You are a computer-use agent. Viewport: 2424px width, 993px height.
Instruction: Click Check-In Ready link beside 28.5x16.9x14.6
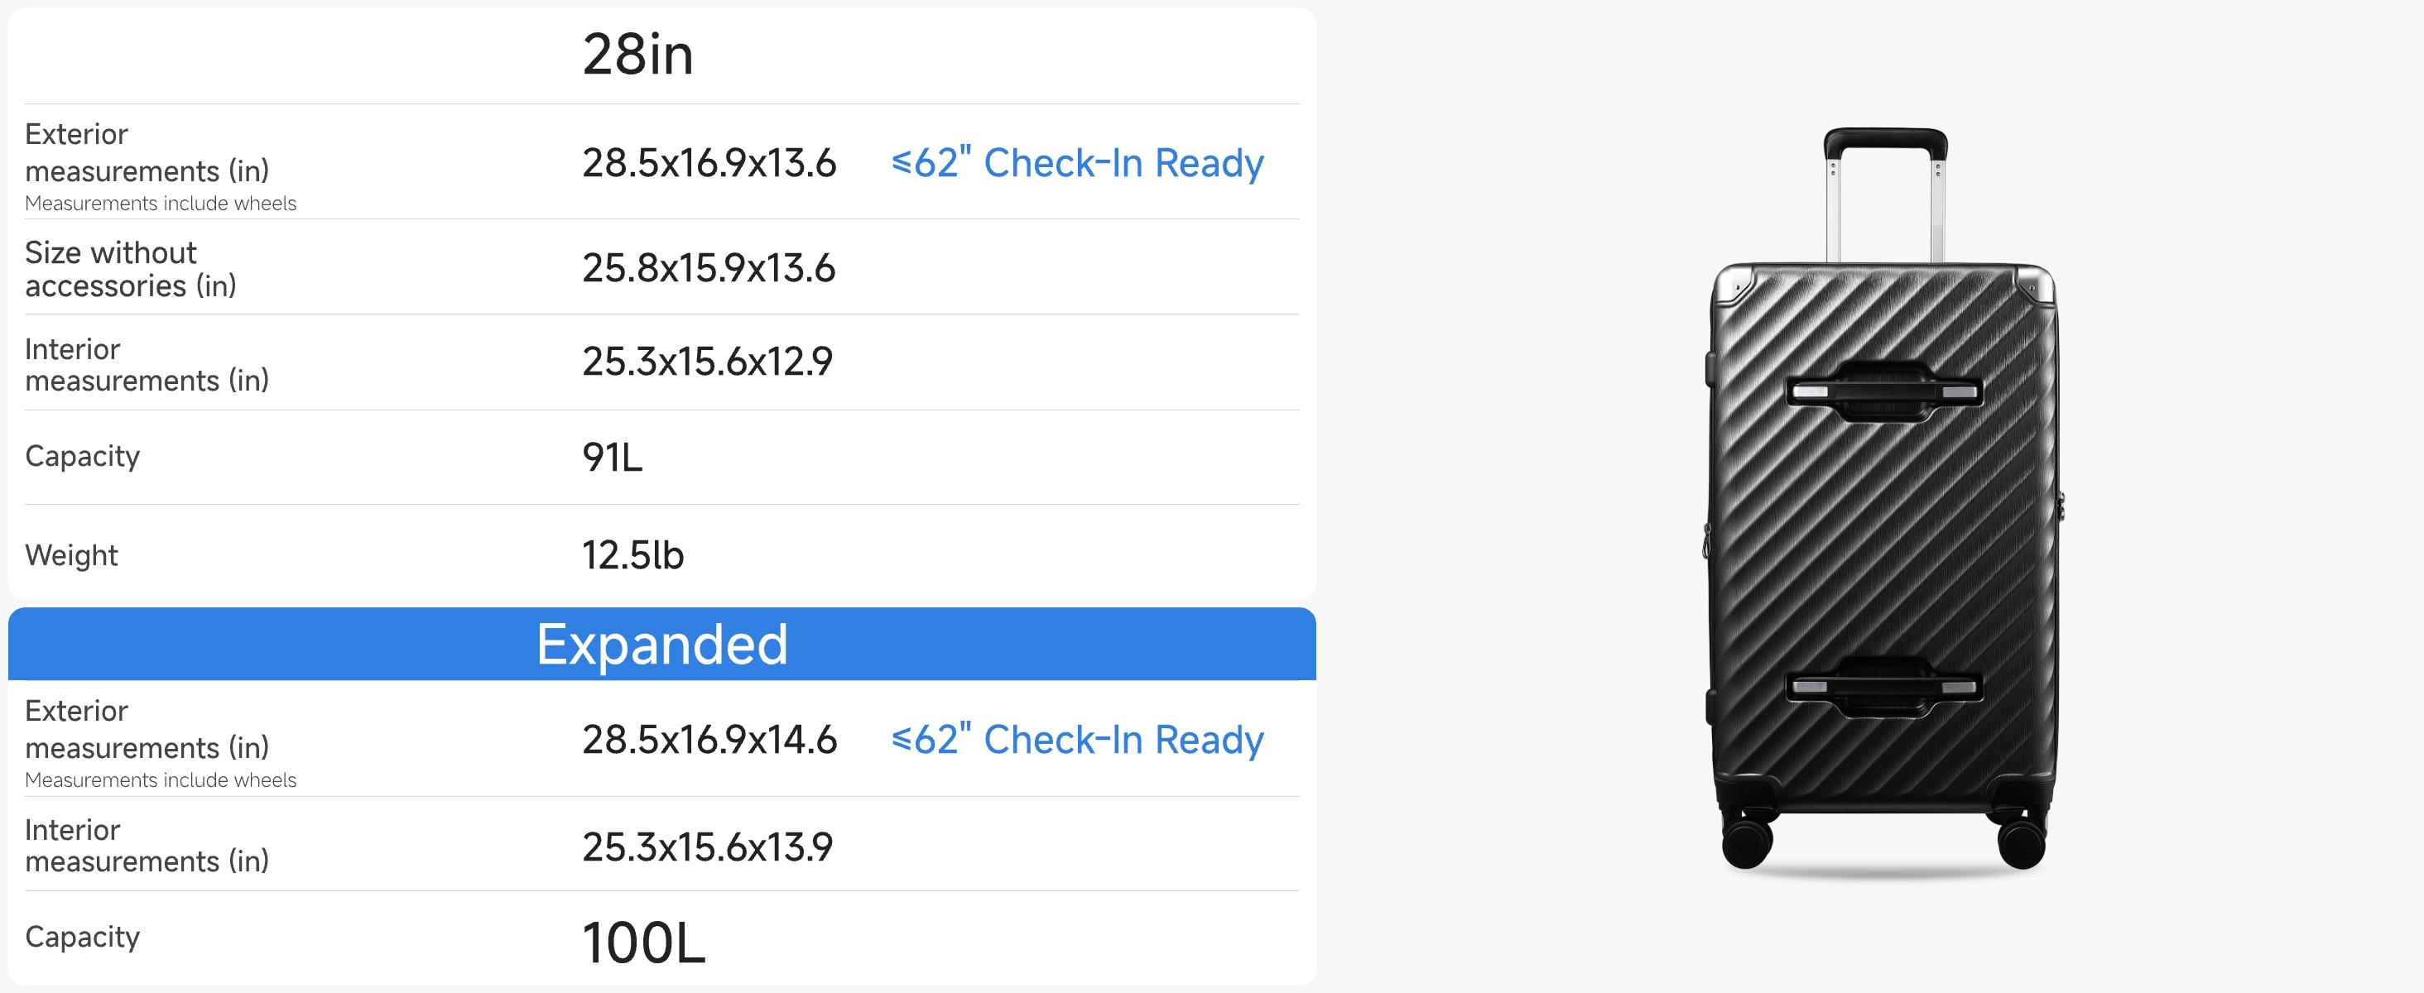(x=1076, y=740)
